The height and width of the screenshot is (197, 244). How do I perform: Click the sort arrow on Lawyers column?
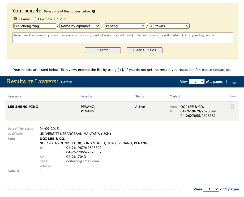(x=20, y=96)
